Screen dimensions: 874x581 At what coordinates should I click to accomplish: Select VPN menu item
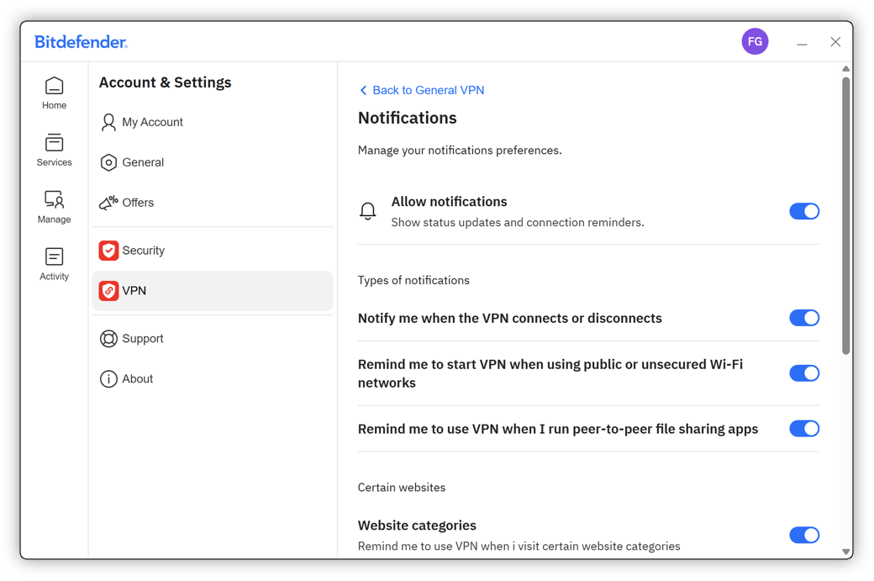click(213, 291)
